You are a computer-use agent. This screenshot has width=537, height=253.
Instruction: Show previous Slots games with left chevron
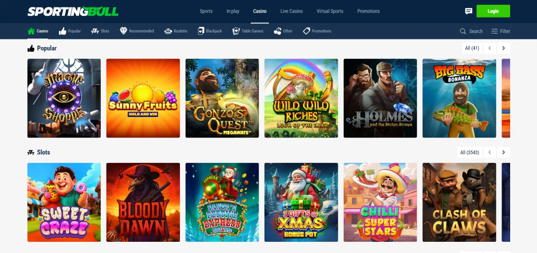(490, 152)
